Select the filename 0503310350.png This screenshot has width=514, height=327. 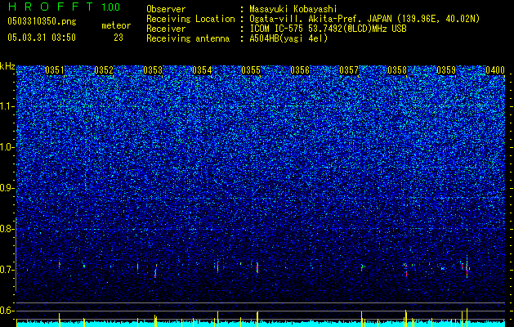[x=42, y=21]
